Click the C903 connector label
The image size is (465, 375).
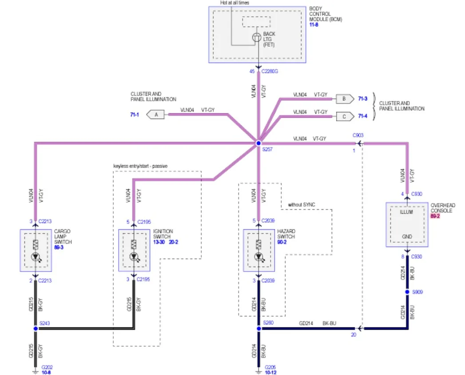(x=358, y=135)
